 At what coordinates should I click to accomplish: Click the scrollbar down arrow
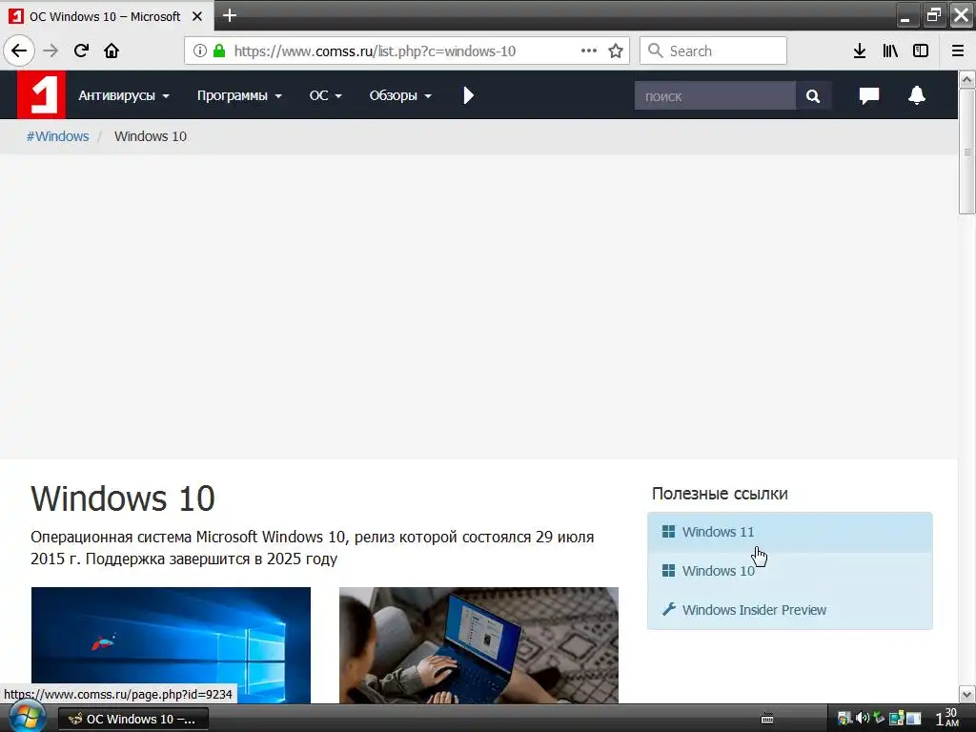966,694
